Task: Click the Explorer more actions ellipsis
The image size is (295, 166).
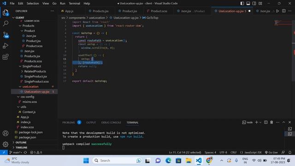Action: 52,11
